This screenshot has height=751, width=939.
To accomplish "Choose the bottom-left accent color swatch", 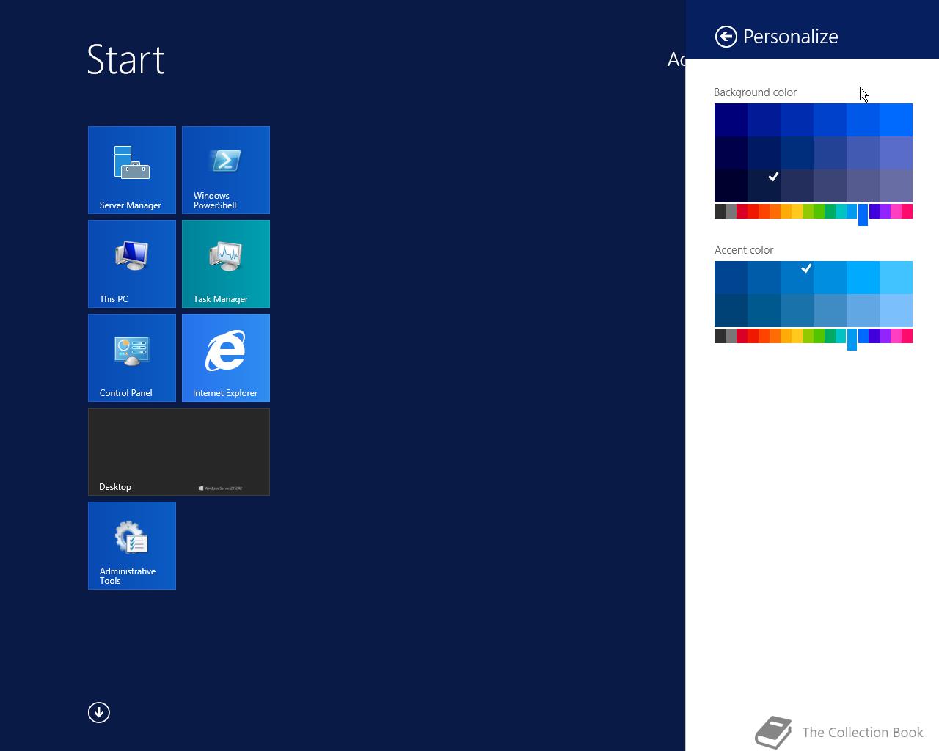I will pos(731,310).
